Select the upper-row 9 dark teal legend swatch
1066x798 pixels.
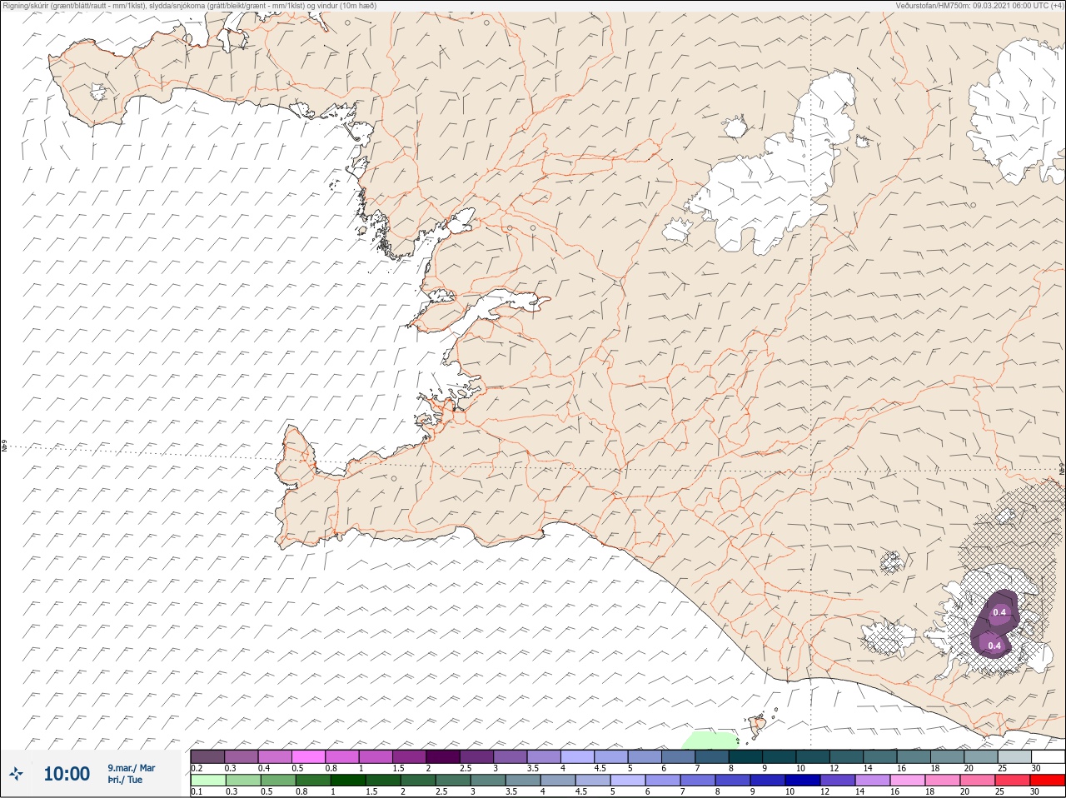[x=780, y=756]
